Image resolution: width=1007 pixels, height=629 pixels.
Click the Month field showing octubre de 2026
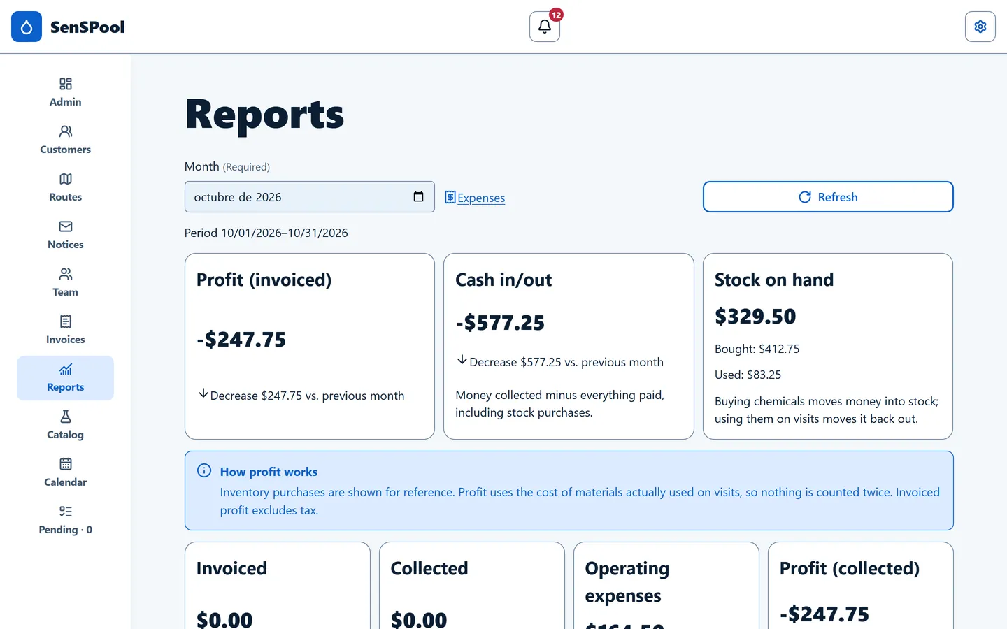point(309,197)
